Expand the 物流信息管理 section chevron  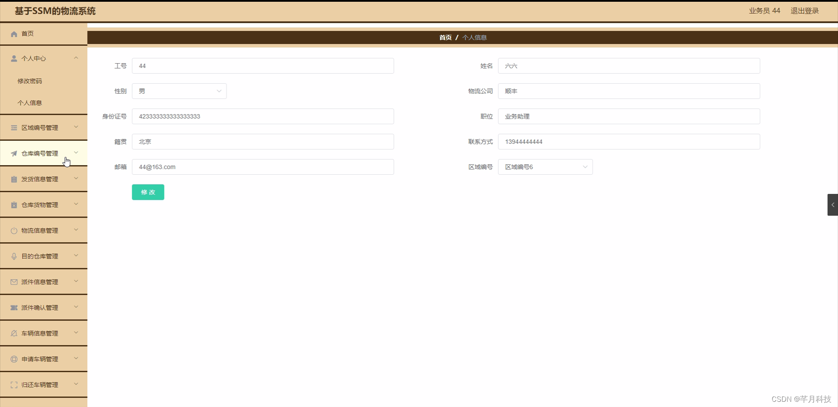(x=76, y=230)
